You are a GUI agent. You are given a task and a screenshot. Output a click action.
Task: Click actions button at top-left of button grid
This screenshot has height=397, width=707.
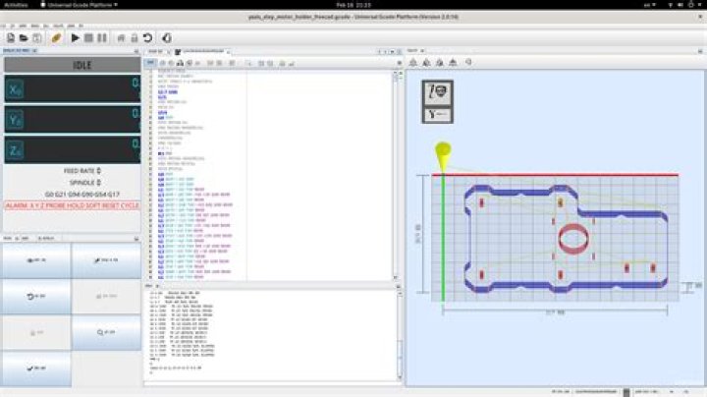point(36,260)
